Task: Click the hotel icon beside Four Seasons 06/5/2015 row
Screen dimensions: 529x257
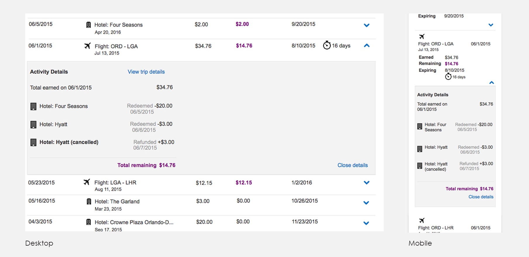Action: coord(88,25)
